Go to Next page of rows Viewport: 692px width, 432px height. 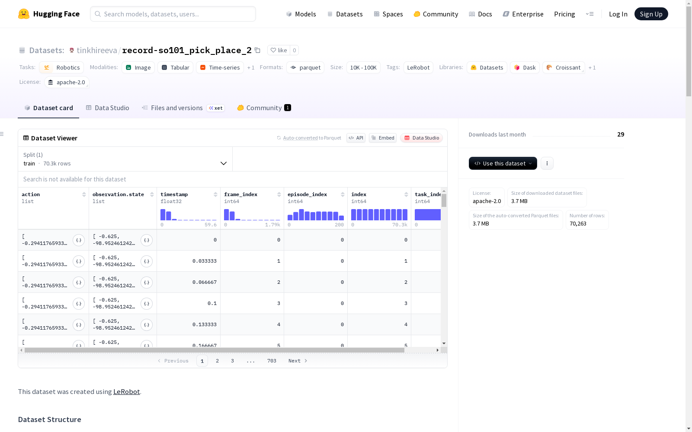(298, 361)
